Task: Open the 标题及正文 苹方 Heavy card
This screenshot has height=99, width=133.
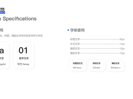Action: 77,65
